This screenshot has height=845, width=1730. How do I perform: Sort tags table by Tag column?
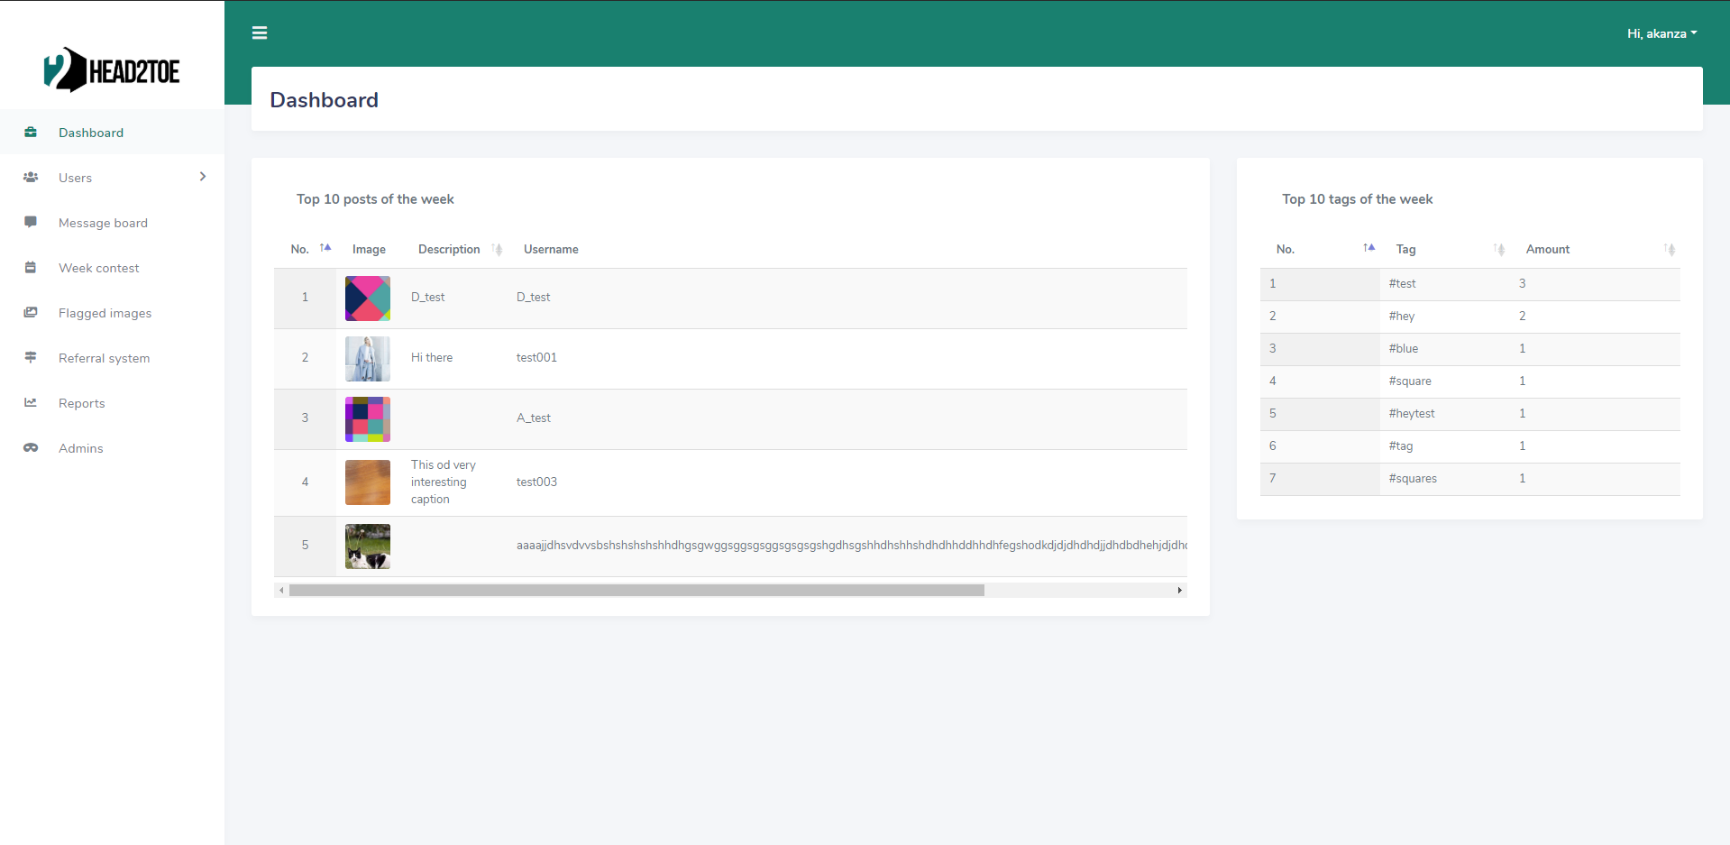pyautogui.click(x=1498, y=250)
